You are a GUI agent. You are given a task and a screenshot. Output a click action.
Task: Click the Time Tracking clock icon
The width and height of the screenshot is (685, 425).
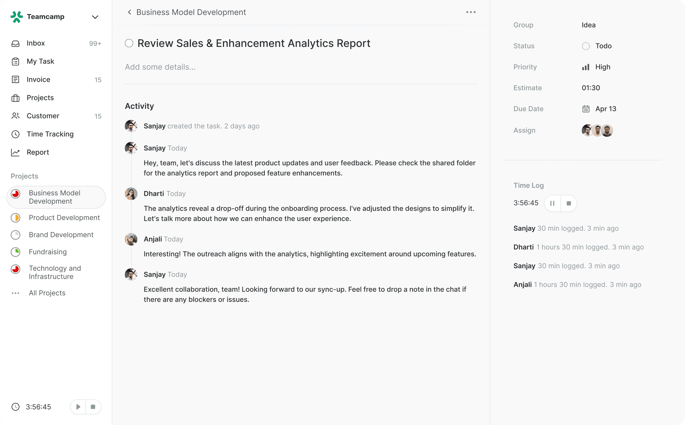[16, 134]
